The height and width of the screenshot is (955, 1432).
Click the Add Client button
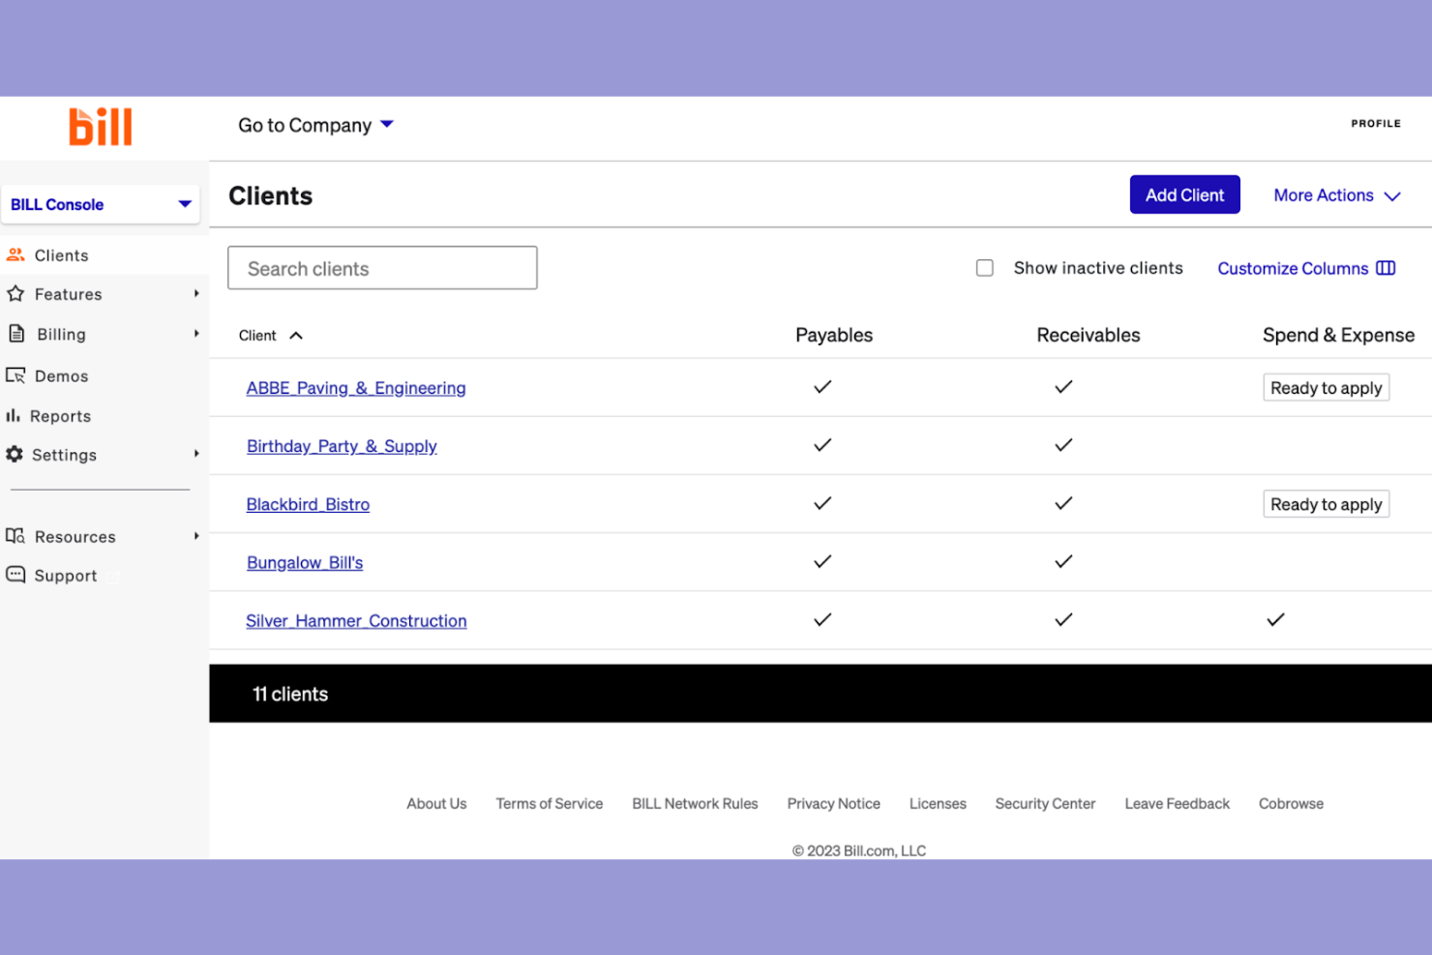tap(1185, 194)
